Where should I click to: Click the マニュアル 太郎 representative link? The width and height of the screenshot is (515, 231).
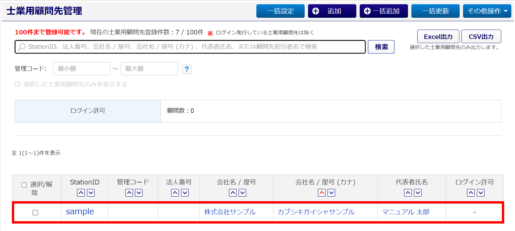pyautogui.click(x=406, y=212)
